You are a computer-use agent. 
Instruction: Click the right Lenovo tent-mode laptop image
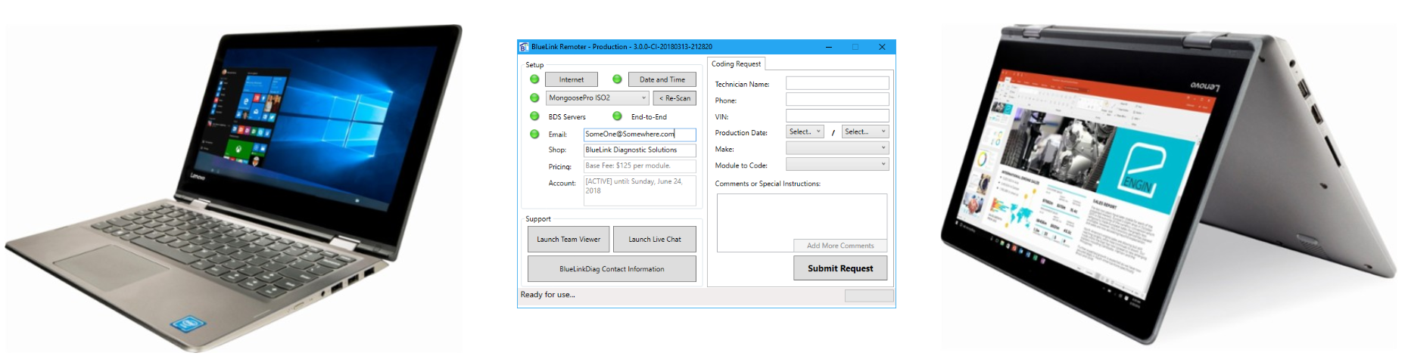pyautogui.click(x=1170, y=183)
